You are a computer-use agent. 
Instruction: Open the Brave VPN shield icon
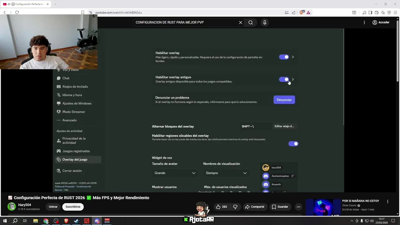(x=389, y=12)
